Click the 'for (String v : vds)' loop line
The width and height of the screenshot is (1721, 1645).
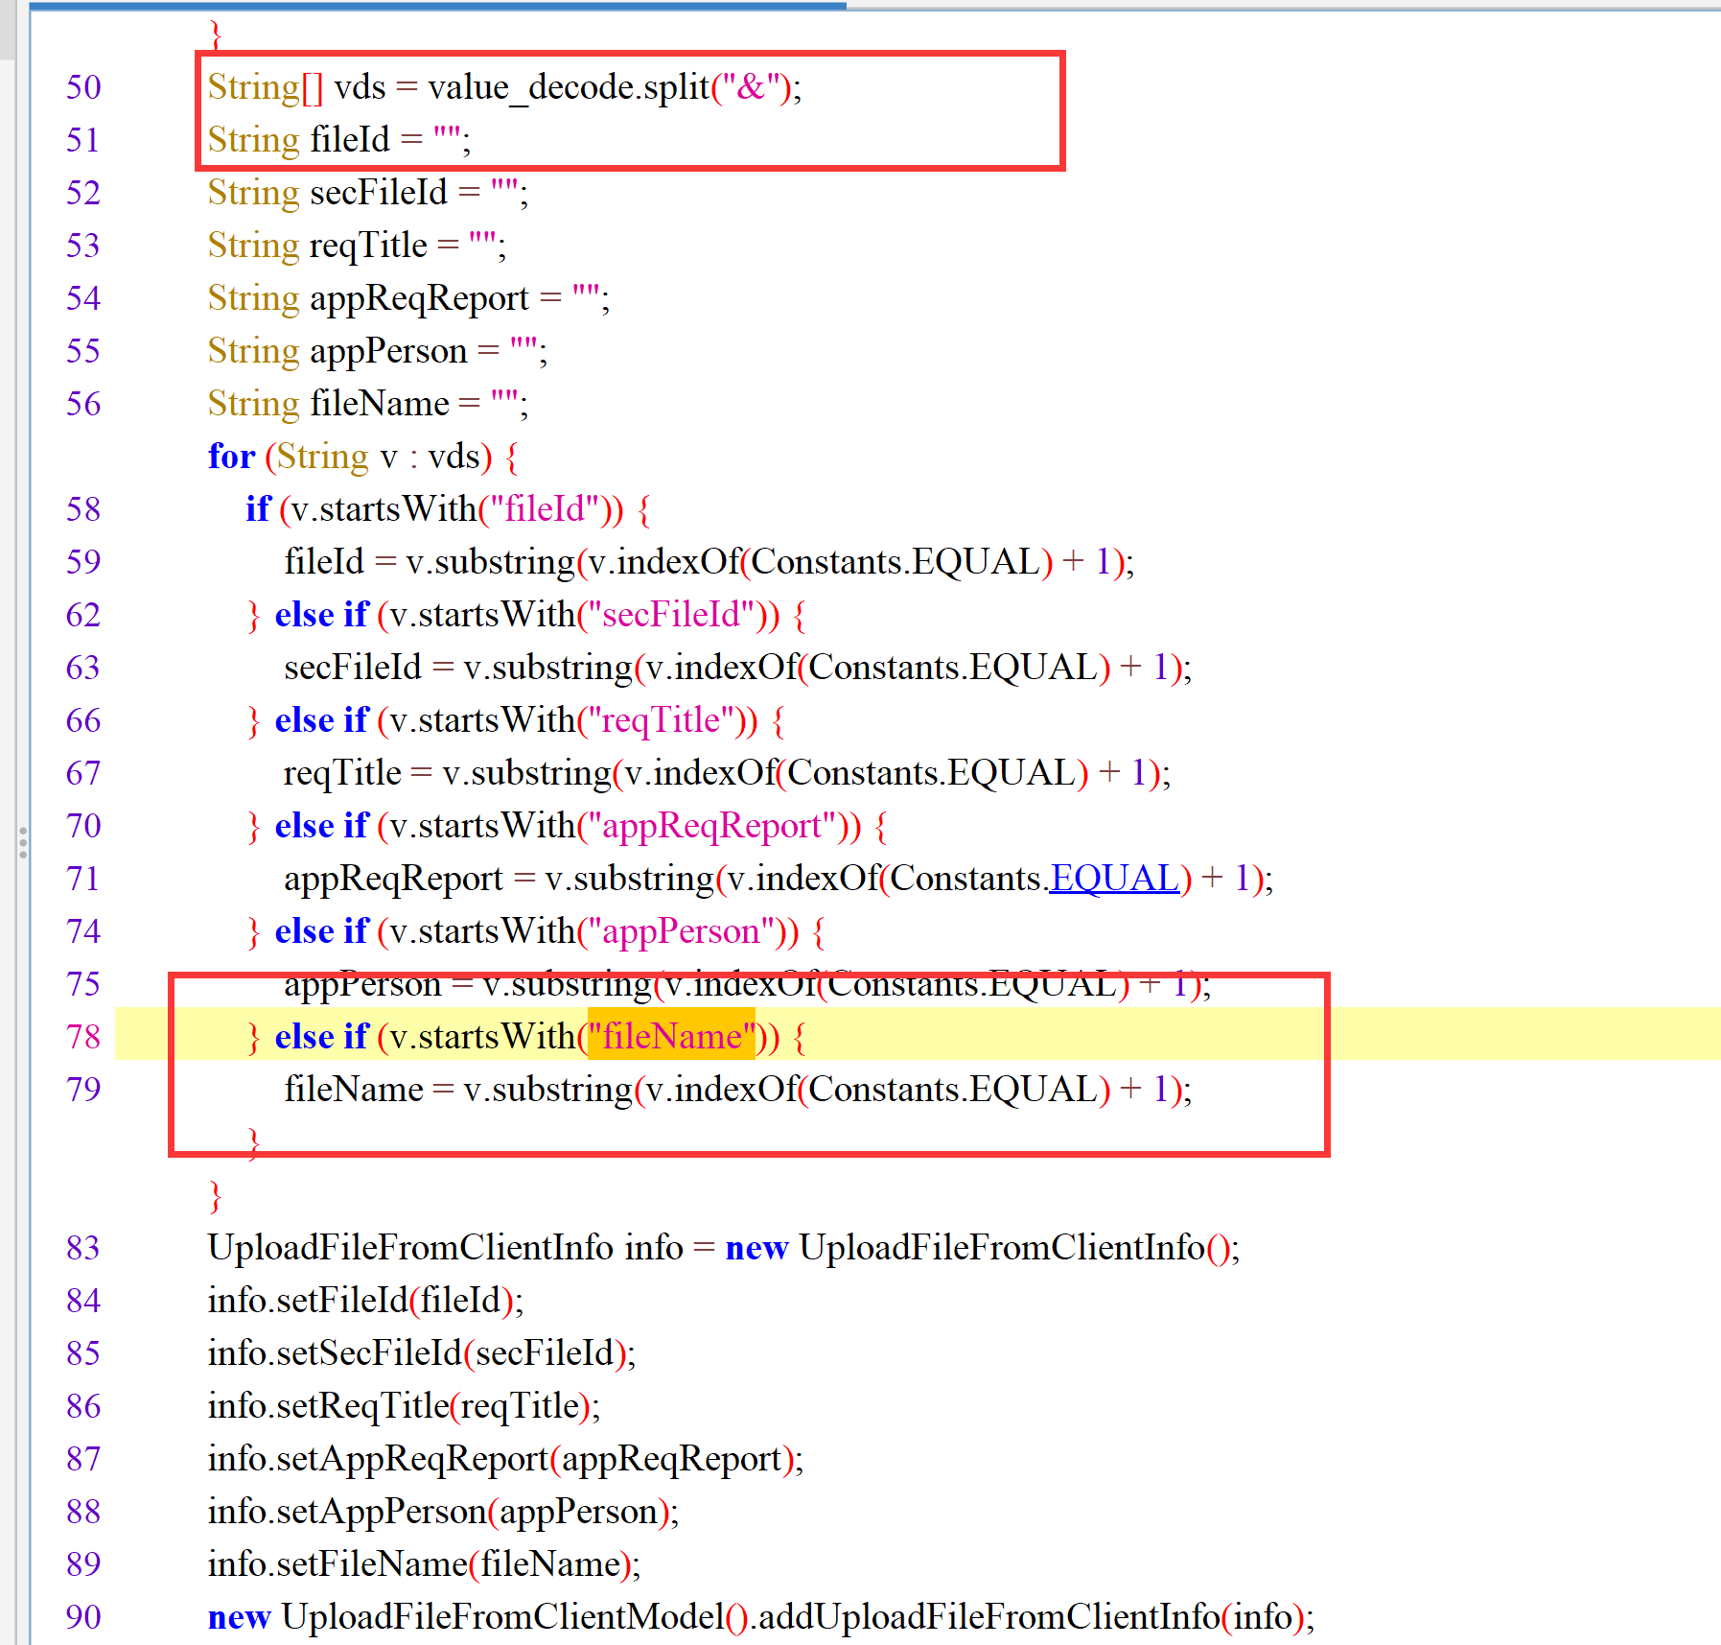363,457
